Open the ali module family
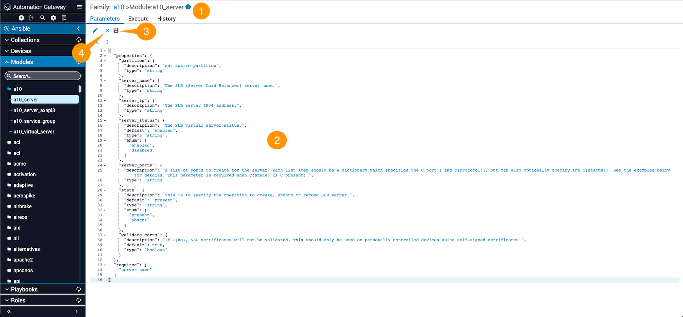Screen dimensions: 683x317 pyautogui.click(x=16, y=238)
